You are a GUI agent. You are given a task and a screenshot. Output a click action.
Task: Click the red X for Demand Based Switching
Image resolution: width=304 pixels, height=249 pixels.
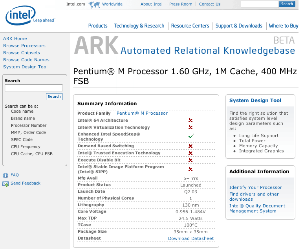[x=190, y=146]
